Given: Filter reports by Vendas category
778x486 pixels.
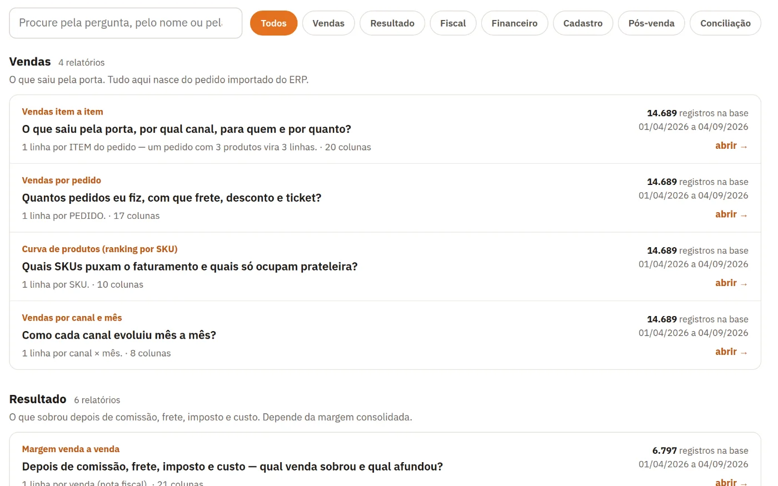Looking at the screenshot, I should pyautogui.click(x=328, y=23).
